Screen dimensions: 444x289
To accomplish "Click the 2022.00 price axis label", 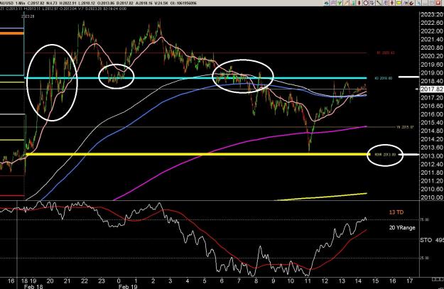I will [x=432, y=31].
